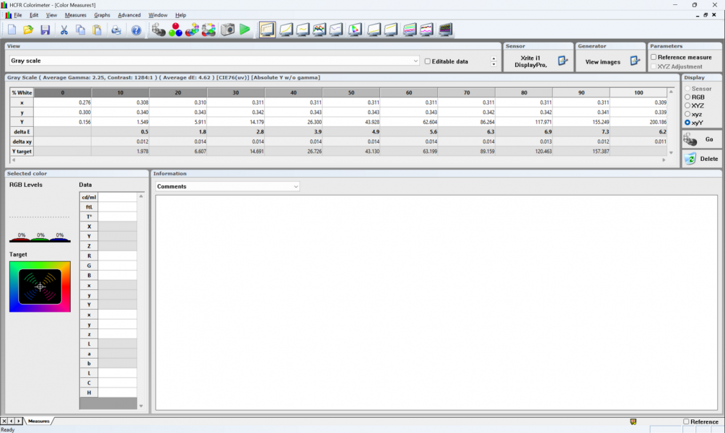Click the camera icon in toolbar
Viewport: 725px width, 433px height.
point(227,30)
